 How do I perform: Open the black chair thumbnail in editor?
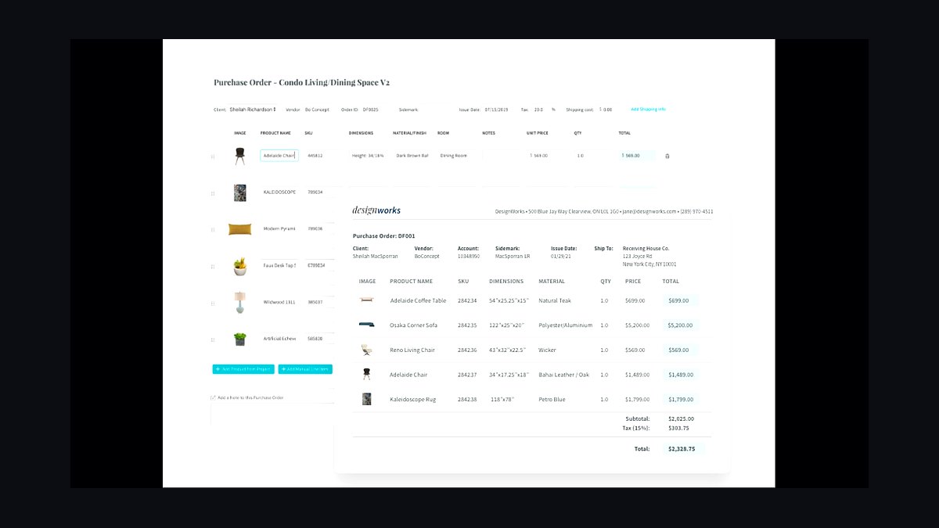(240, 156)
